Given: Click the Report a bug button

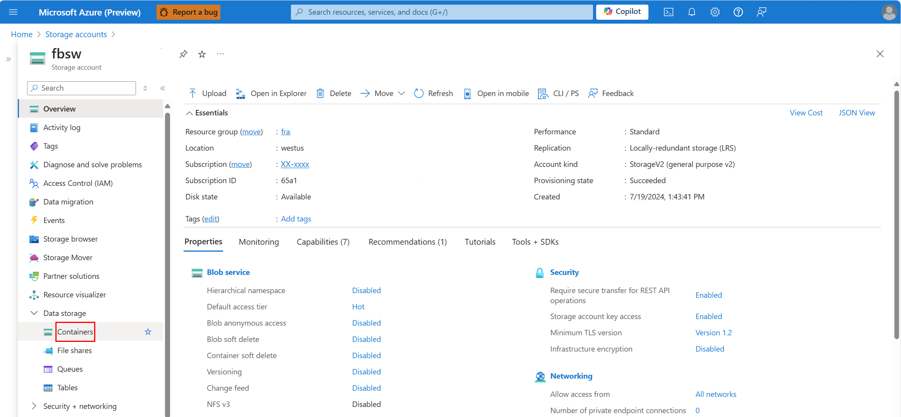Looking at the screenshot, I should [x=189, y=12].
